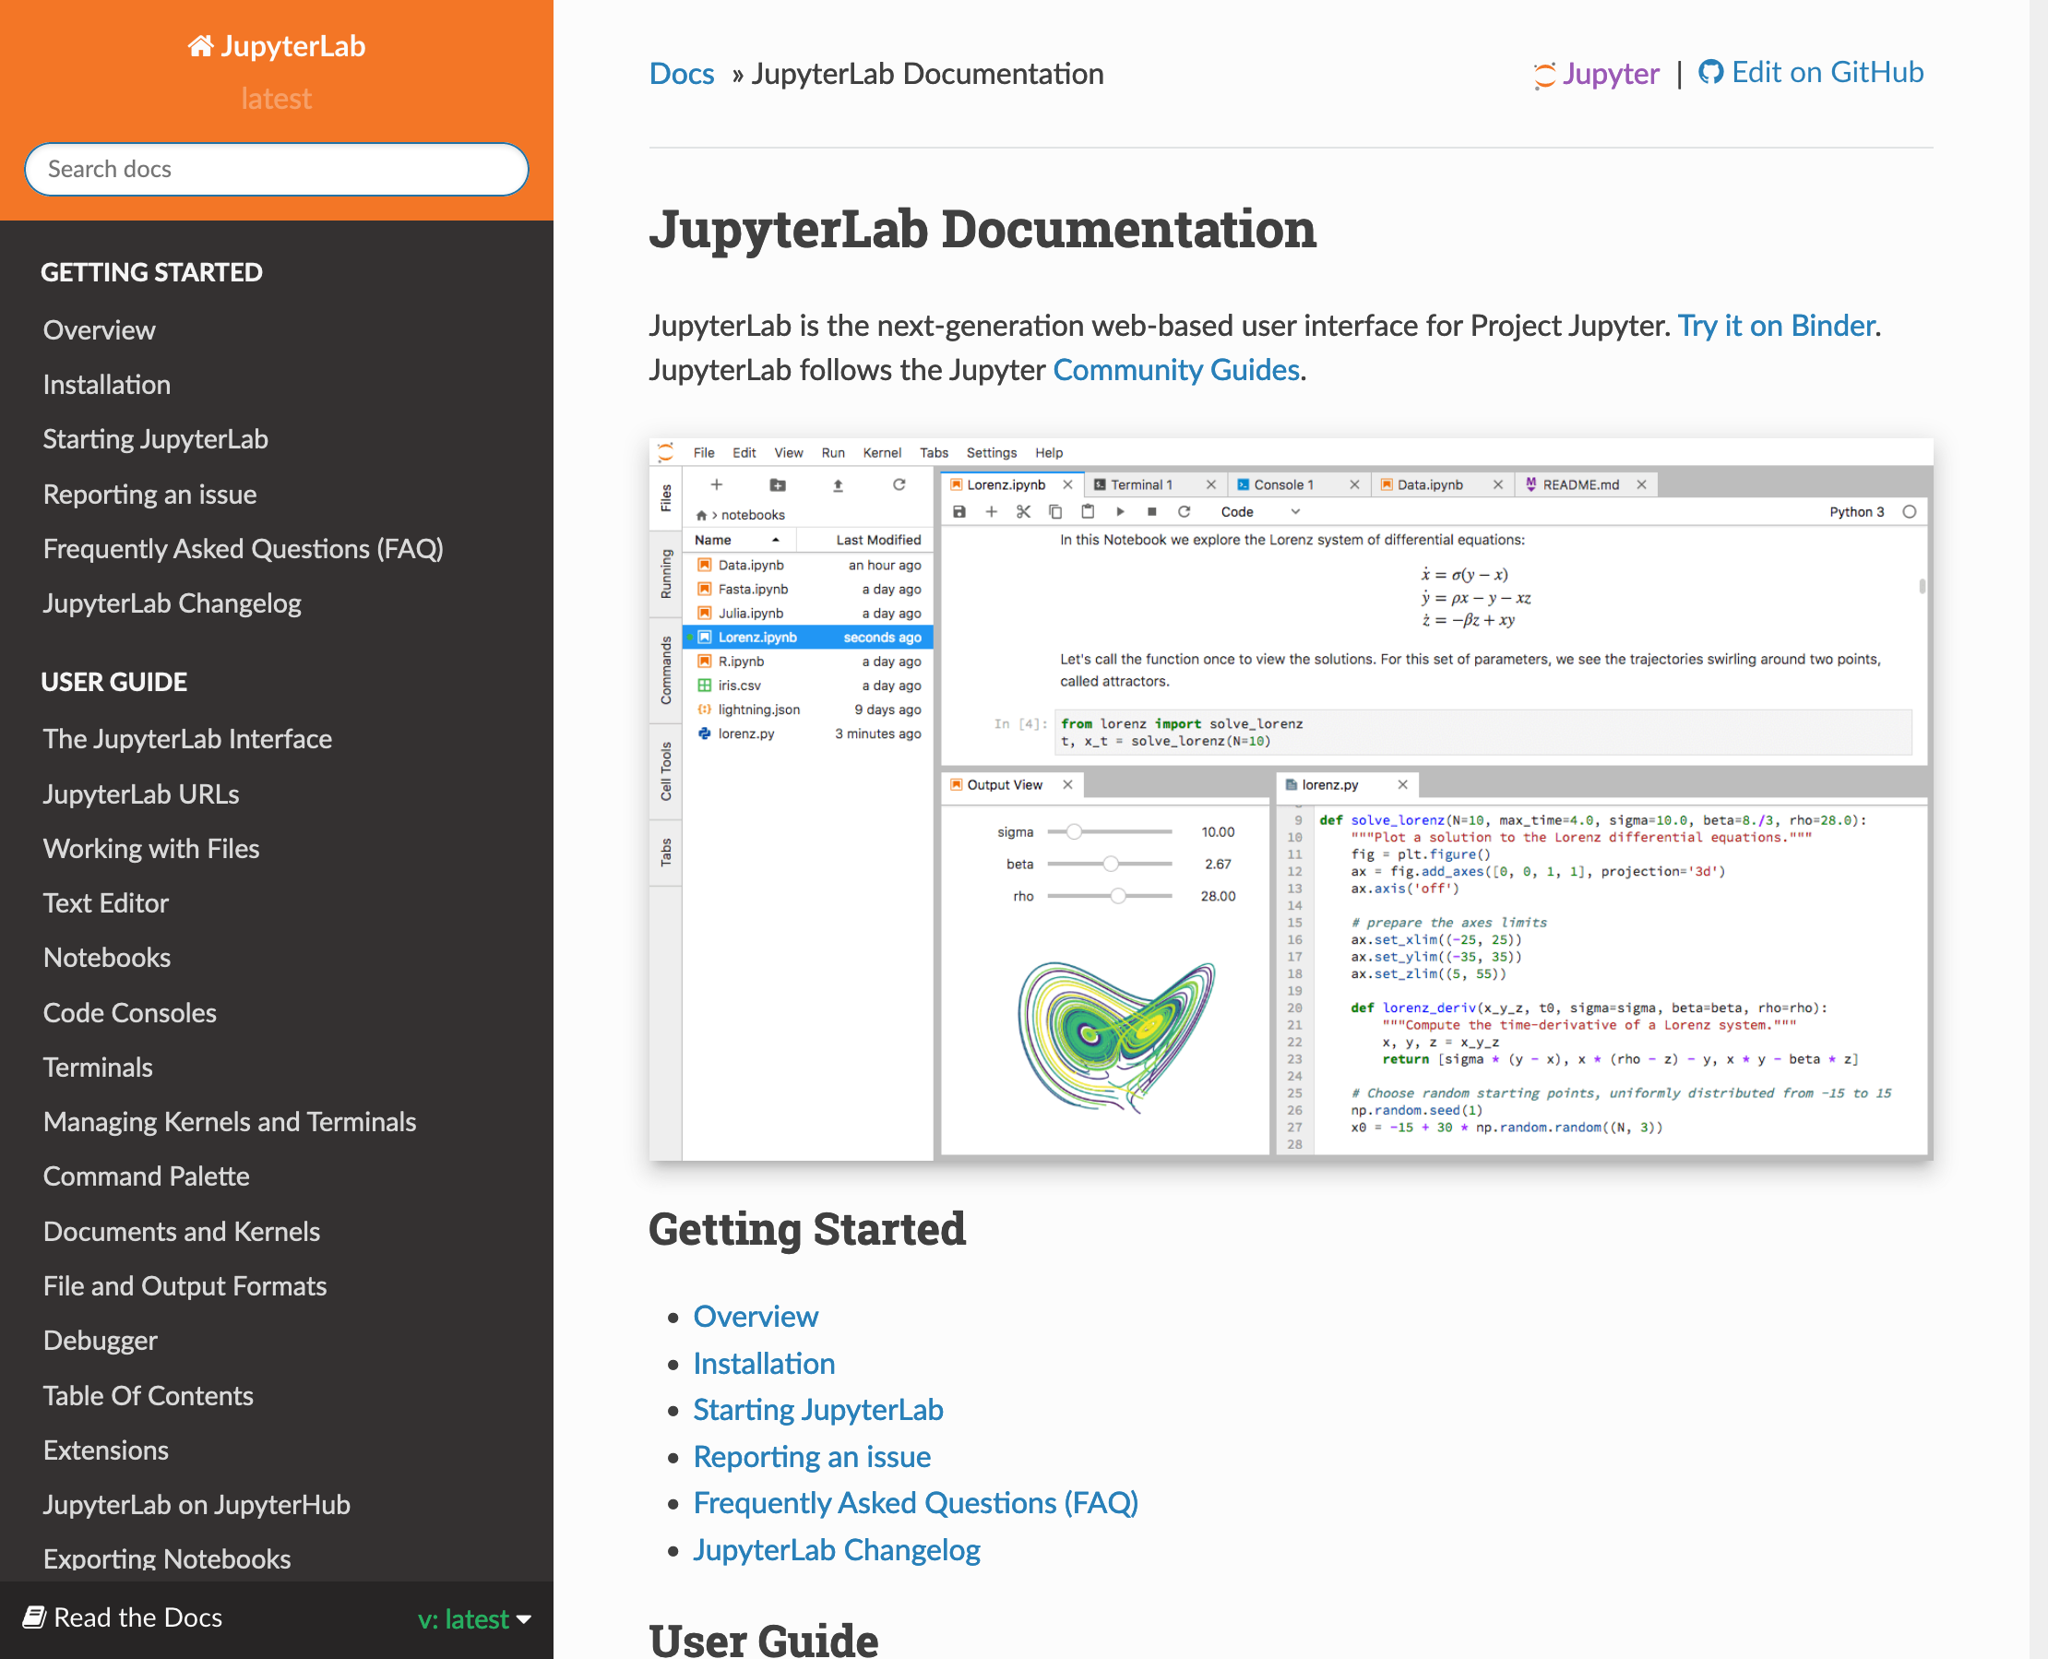This screenshot has width=2048, height=1659.
Task: Click the Search docs input field
Action: coord(276,169)
